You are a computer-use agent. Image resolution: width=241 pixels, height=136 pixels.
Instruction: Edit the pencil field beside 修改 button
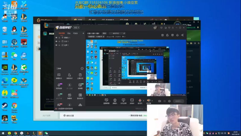(117, 33)
